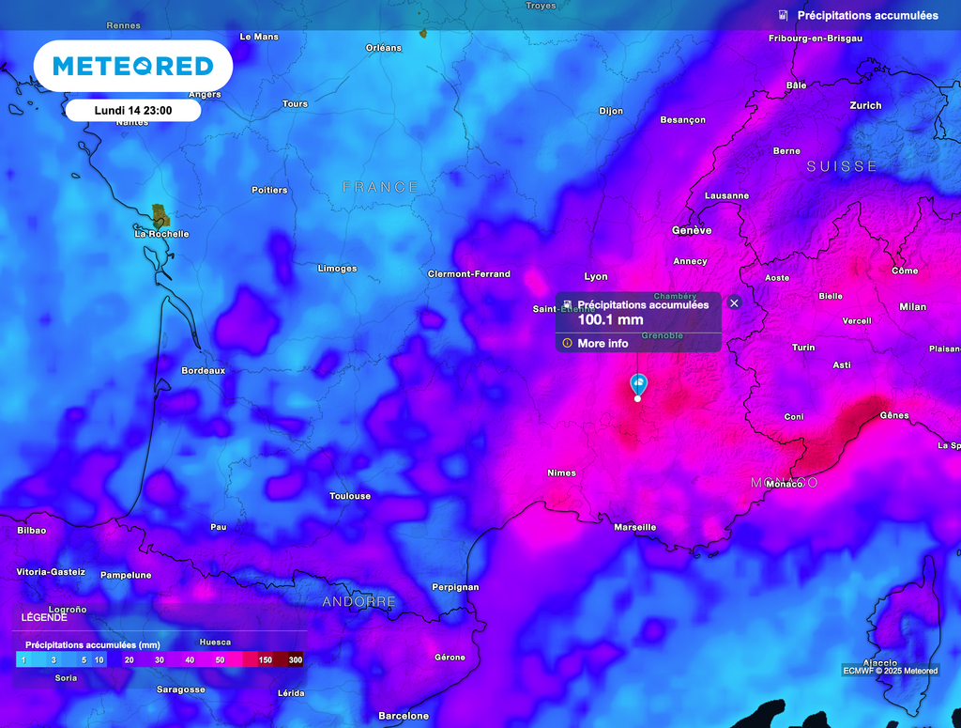Image resolution: width=961 pixels, height=728 pixels.
Task: Click the blue cloud map marker pin
Action: tap(638, 383)
